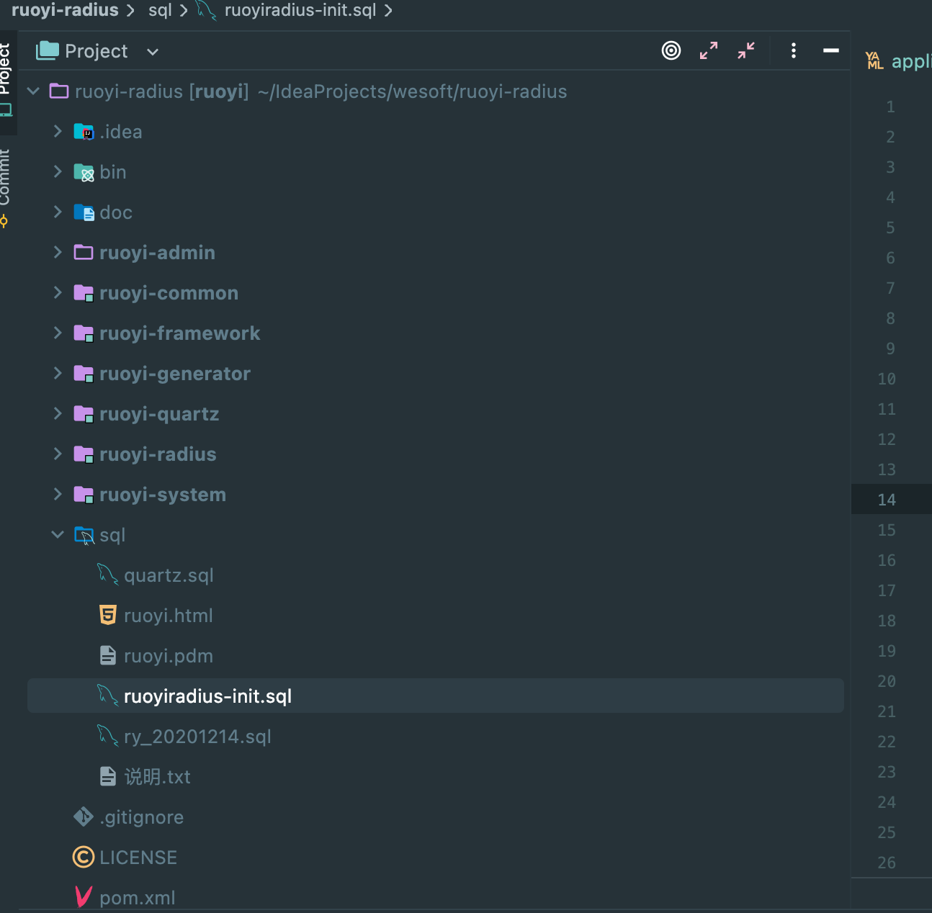This screenshot has width=932, height=913.
Task: Collapse the ruoyi-radius root project node
Action: [33, 91]
